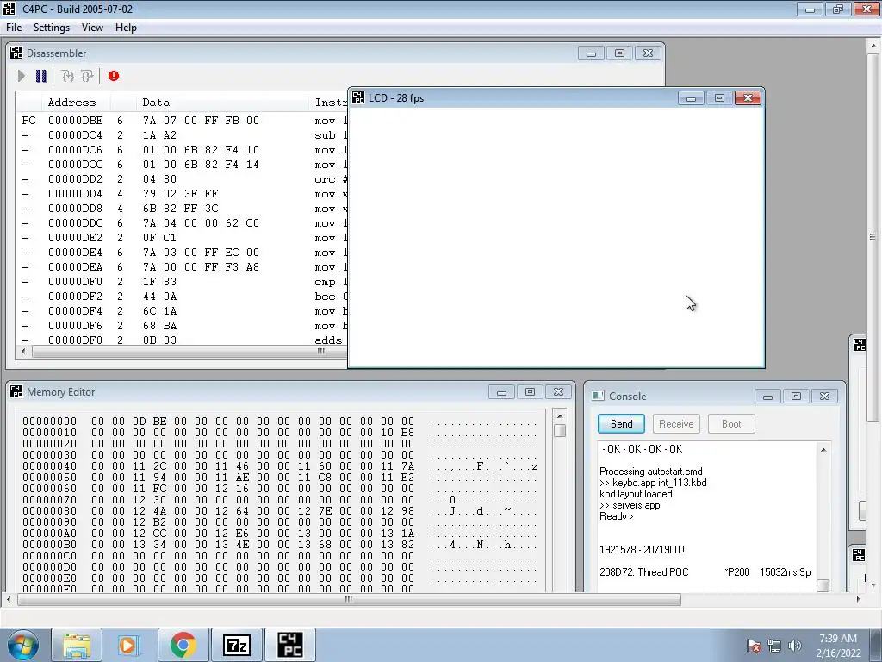The width and height of the screenshot is (882, 662).
Task: Click the C4PC application title bar icon
Action: coord(9,9)
